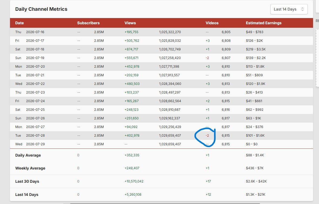Click the Date column header
The width and height of the screenshot is (319, 204).
tap(19, 23)
